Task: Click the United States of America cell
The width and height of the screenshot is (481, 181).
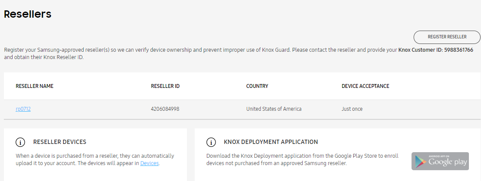Action: [274, 109]
